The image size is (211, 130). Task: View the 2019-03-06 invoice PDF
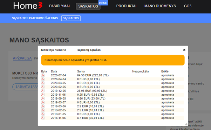[43, 106]
